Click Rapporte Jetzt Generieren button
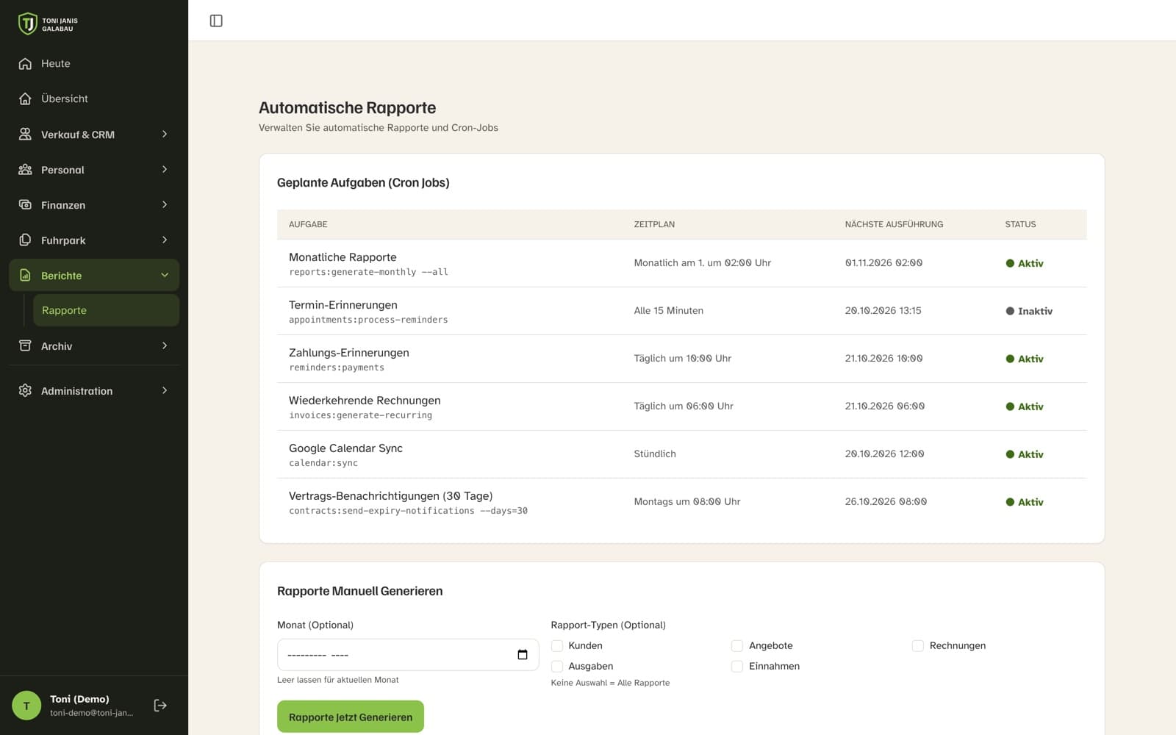Screen dimensions: 1176x735 (351, 717)
